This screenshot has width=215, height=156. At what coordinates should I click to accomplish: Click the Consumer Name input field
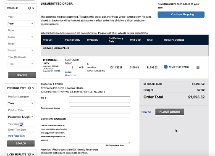click(x=100, y=110)
